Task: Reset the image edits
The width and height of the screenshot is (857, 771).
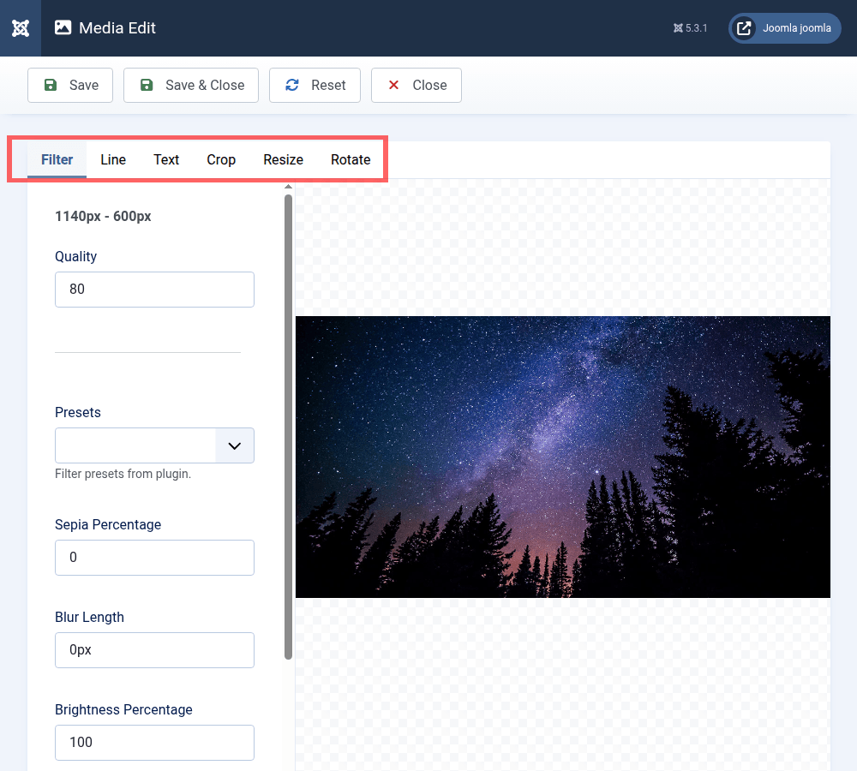Action: pyautogui.click(x=315, y=86)
